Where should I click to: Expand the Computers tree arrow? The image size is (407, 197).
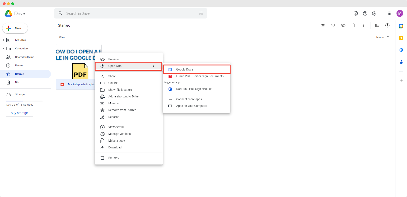[3, 49]
